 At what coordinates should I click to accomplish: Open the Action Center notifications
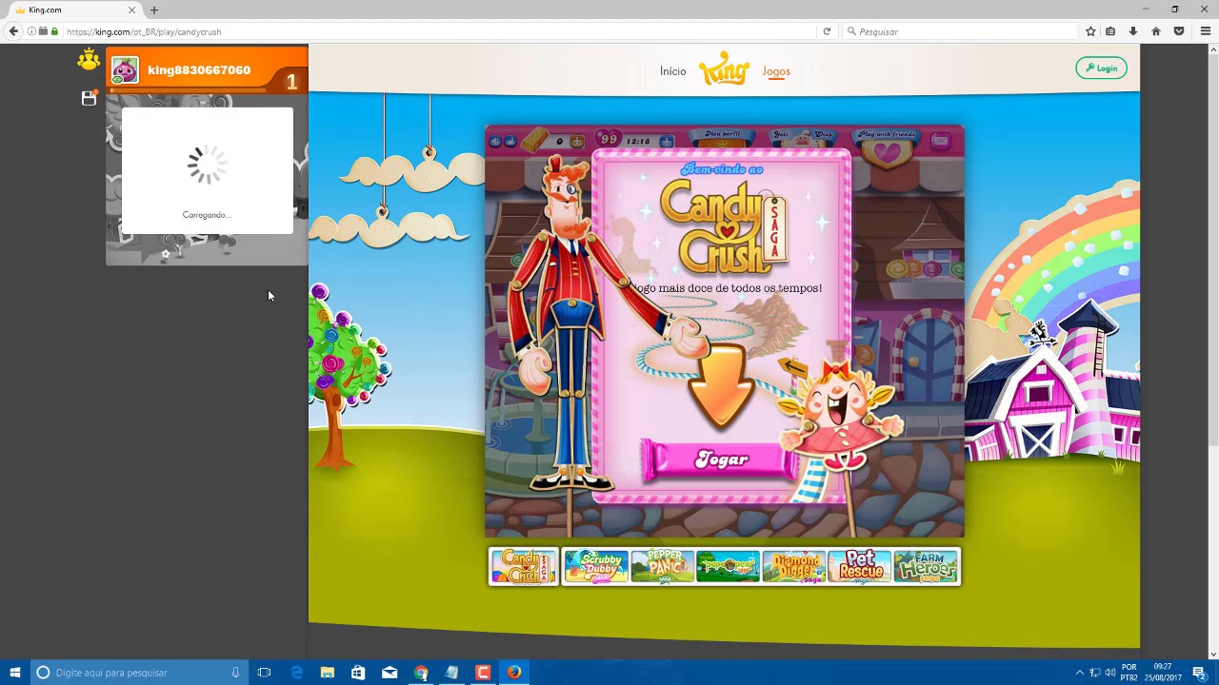coord(1199,673)
